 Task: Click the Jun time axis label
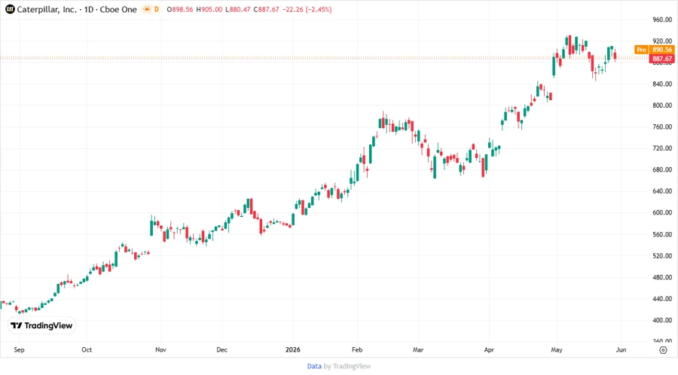pyautogui.click(x=621, y=350)
